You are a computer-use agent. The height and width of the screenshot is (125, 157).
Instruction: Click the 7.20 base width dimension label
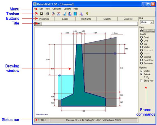pyautogui.click(x=83, y=111)
